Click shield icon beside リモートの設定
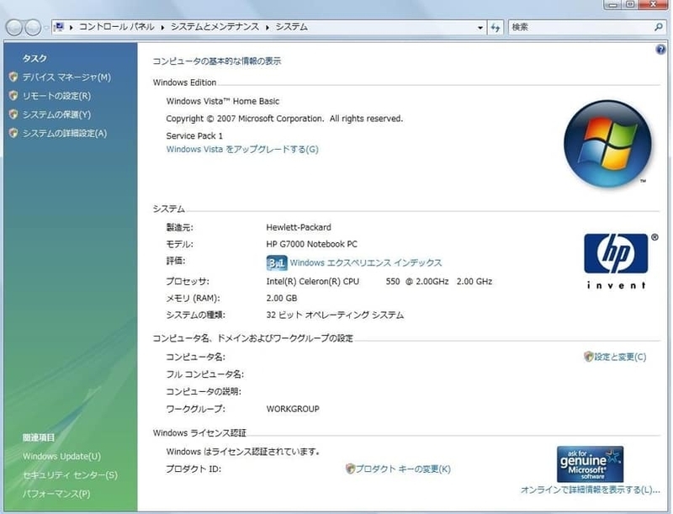 click(13, 96)
